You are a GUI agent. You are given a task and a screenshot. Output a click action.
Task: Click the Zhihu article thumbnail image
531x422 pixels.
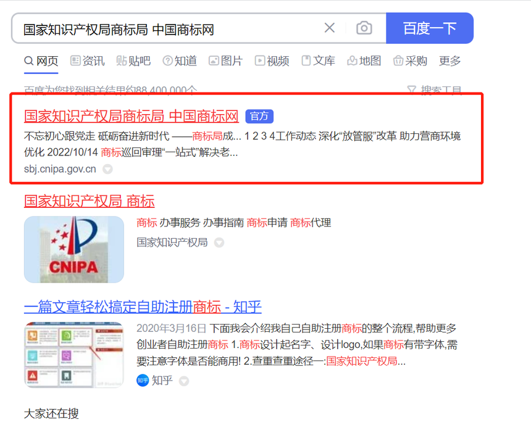(74, 355)
